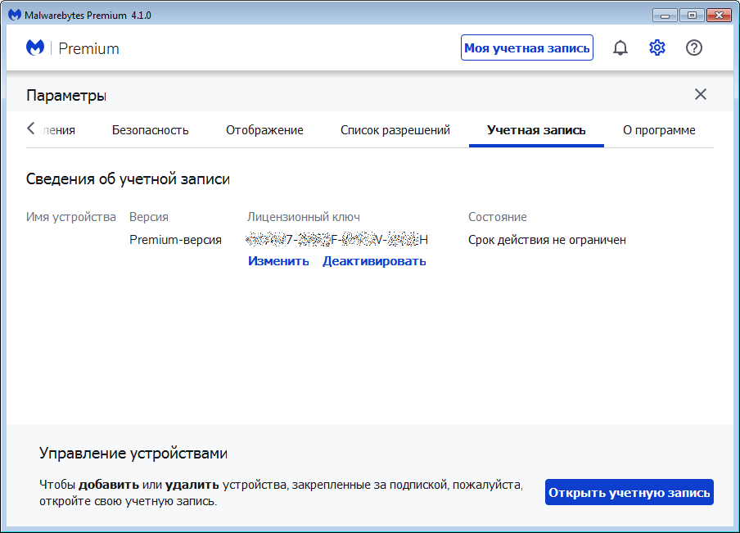Close the Параметры panel with the X
The height and width of the screenshot is (533, 740).
tap(701, 94)
